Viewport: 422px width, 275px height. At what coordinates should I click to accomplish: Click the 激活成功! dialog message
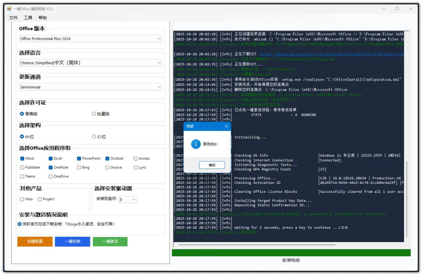(x=210, y=144)
